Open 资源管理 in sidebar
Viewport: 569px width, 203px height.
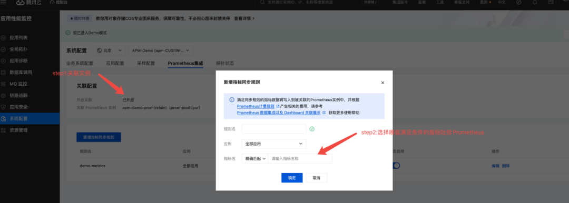point(18,130)
